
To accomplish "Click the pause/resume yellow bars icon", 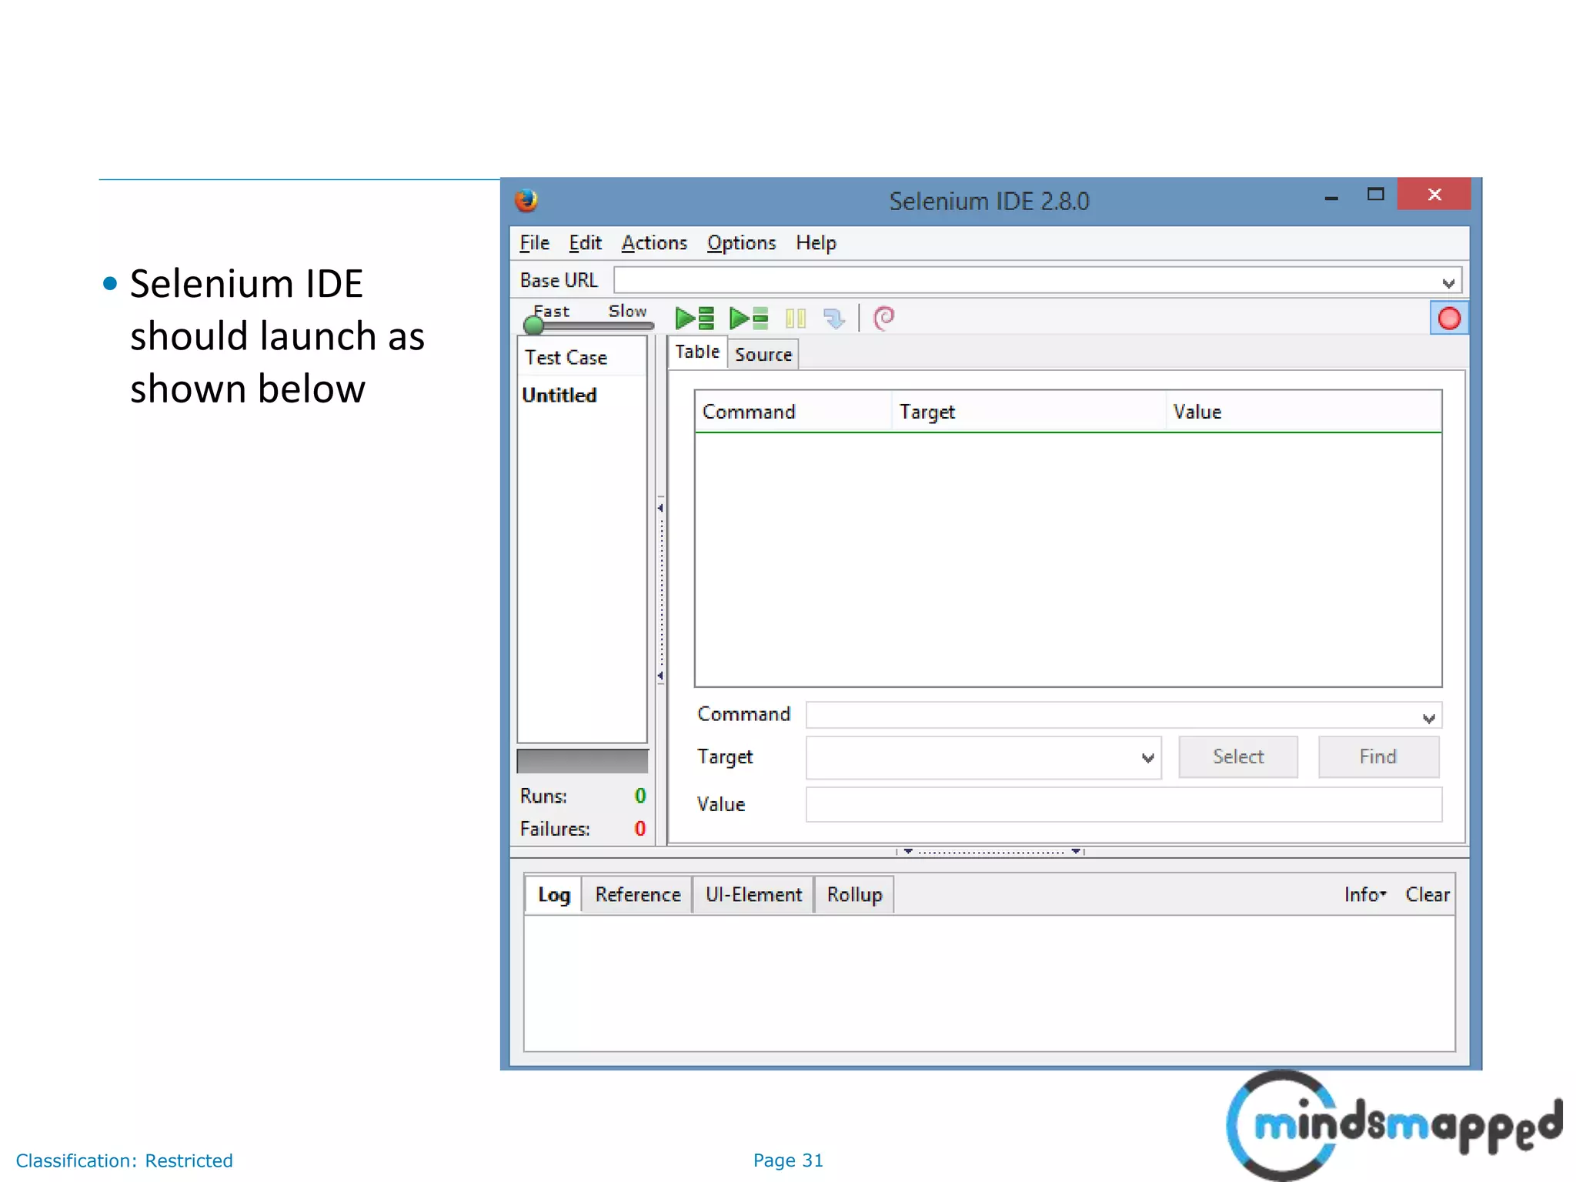I will [x=795, y=318].
